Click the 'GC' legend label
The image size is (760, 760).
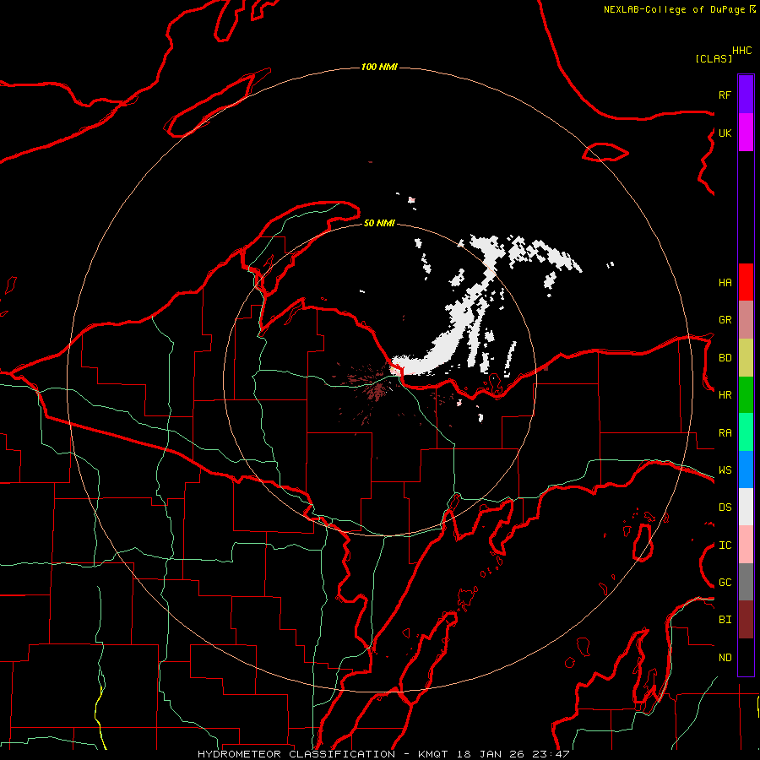[x=725, y=583]
